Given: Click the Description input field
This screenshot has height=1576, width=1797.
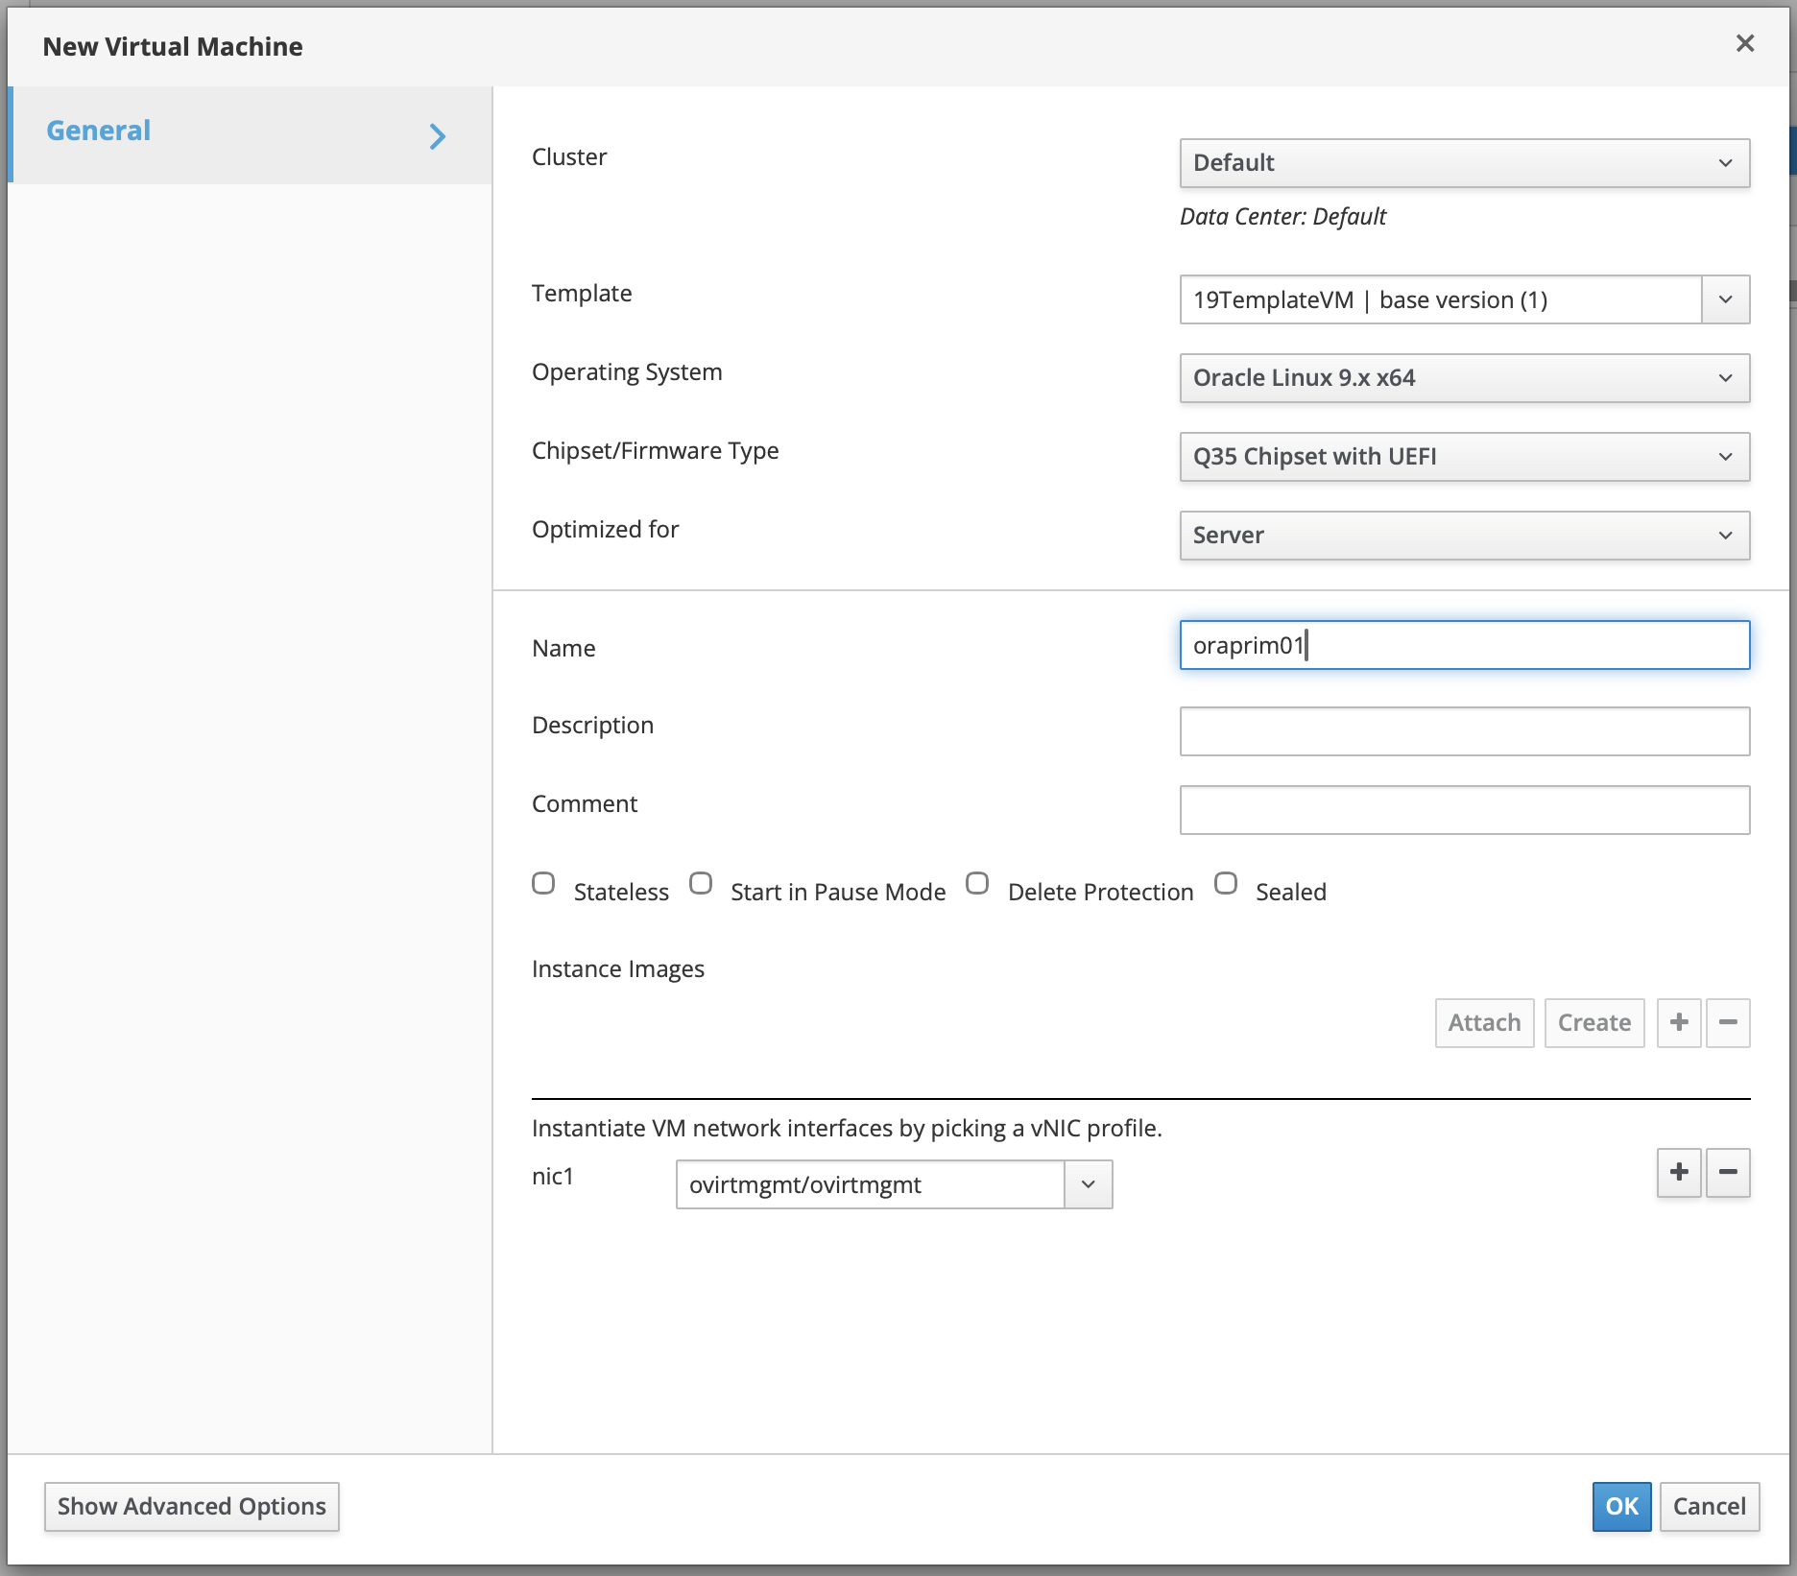Looking at the screenshot, I should 1464,731.
